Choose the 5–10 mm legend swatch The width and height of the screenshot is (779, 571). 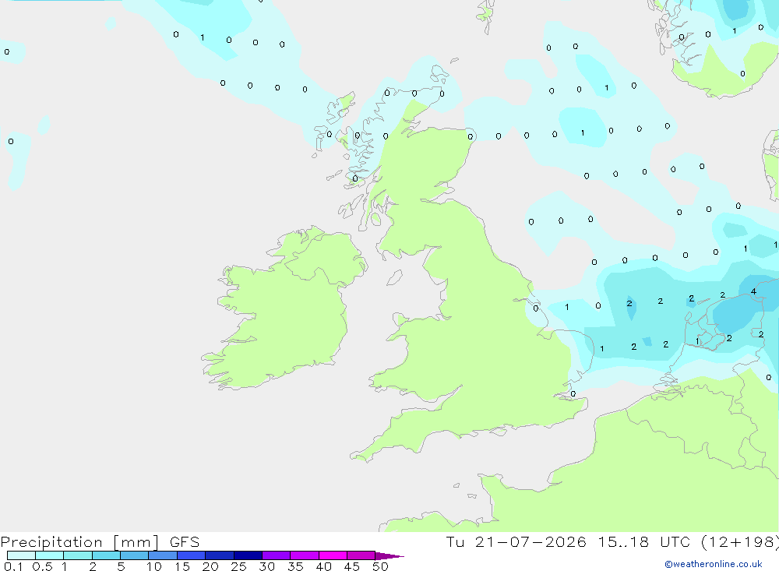coord(135,555)
